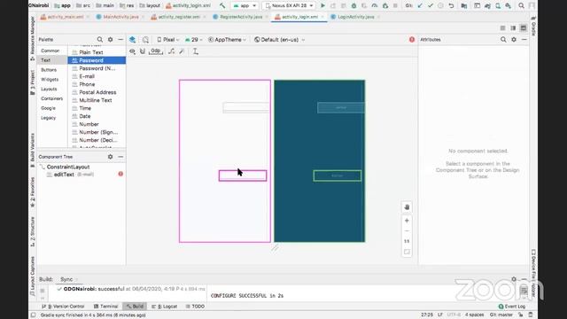
Task: Open the AppTheme dropdown
Action: pos(228,40)
